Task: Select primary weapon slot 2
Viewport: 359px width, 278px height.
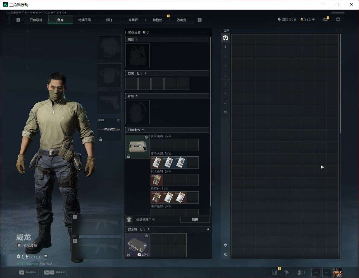Action: click(97, 249)
